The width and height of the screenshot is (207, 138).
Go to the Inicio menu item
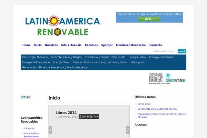point(38,45)
